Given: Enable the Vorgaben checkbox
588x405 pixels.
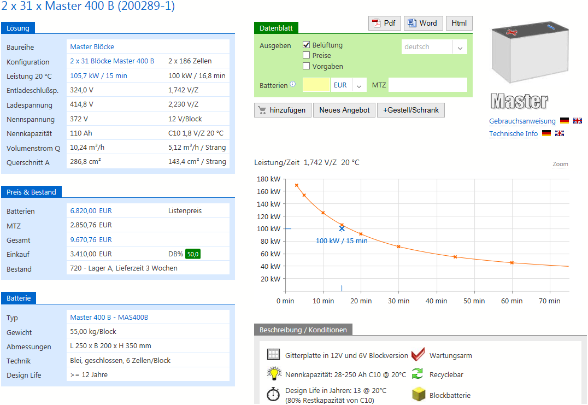Looking at the screenshot, I should tap(307, 66).
